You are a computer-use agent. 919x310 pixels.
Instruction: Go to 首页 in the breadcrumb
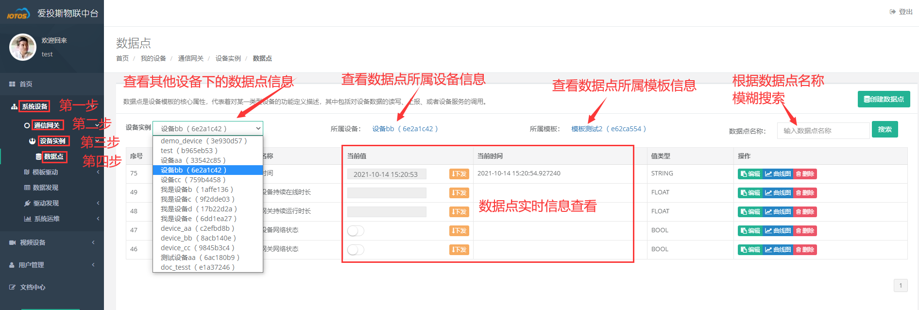122,58
